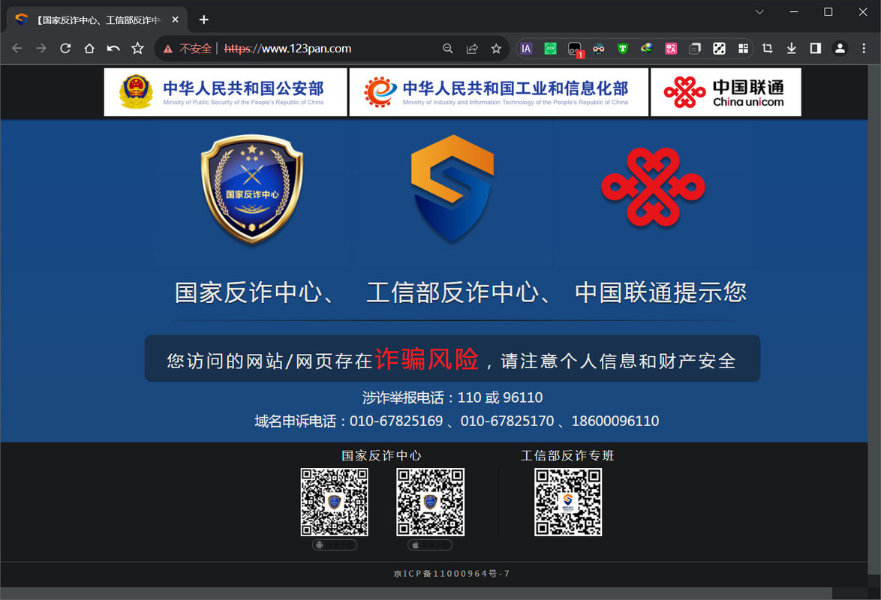Expand the tab search chevron in title bar
The width and height of the screenshot is (881, 600).
(759, 12)
